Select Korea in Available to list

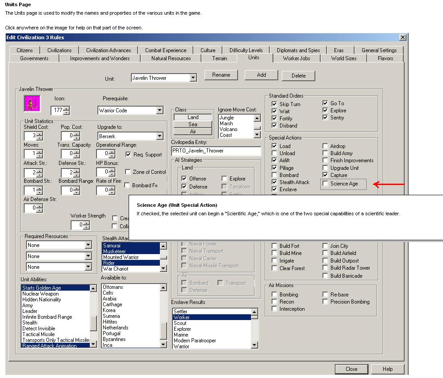coord(130,310)
